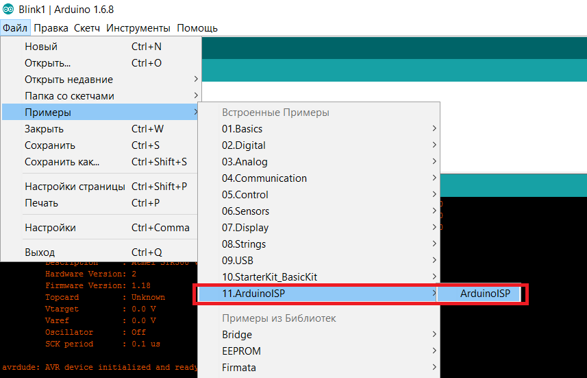Click the Varef : 0.0 V line

pyautogui.click(x=100, y=320)
